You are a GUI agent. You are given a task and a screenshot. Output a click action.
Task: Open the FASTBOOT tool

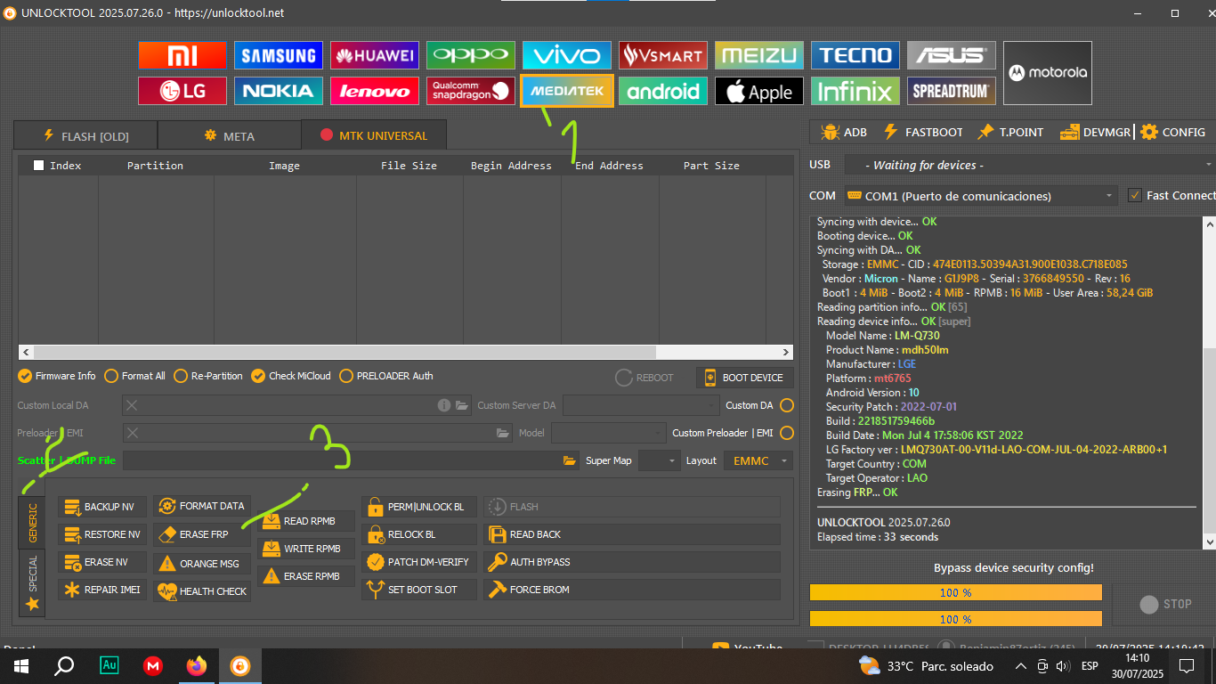point(923,132)
